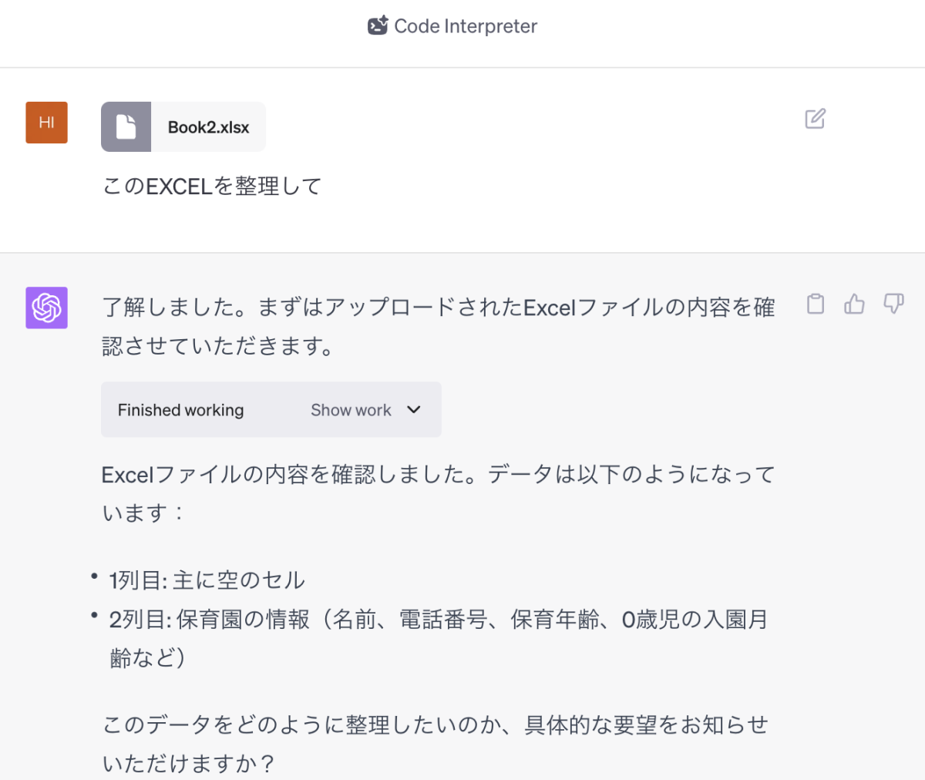This screenshot has width=925, height=780.
Task: Click the ChatGPT logo avatar
Action: click(x=46, y=308)
